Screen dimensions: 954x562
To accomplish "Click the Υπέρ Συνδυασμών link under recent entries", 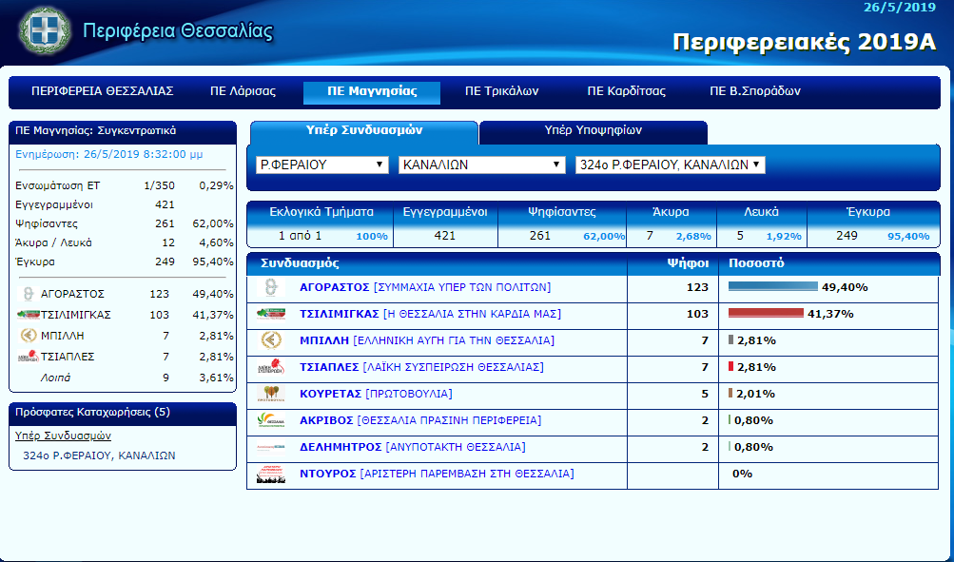I will coord(64,436).
